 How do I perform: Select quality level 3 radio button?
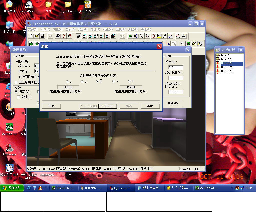(x=97, y=81)
